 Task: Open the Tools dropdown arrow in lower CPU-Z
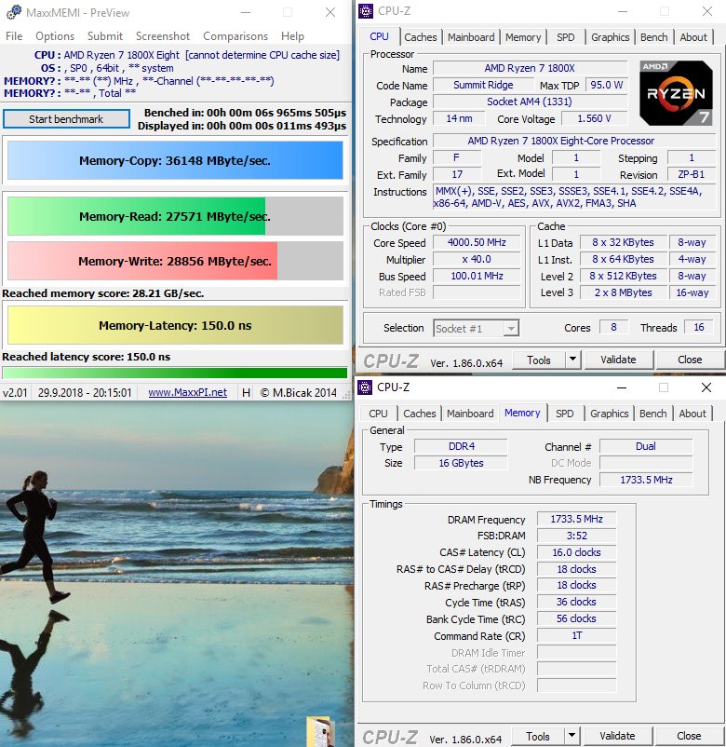571,736
